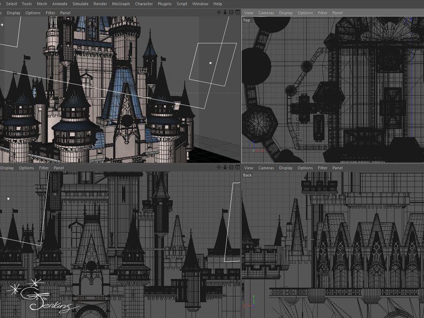Open Options menu of the Back viewport
This screenshot has height=318, width=424.
(x=305, y=167)
